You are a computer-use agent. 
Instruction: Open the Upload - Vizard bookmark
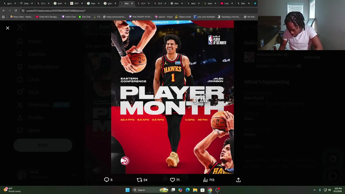click(x=164, y=17)
